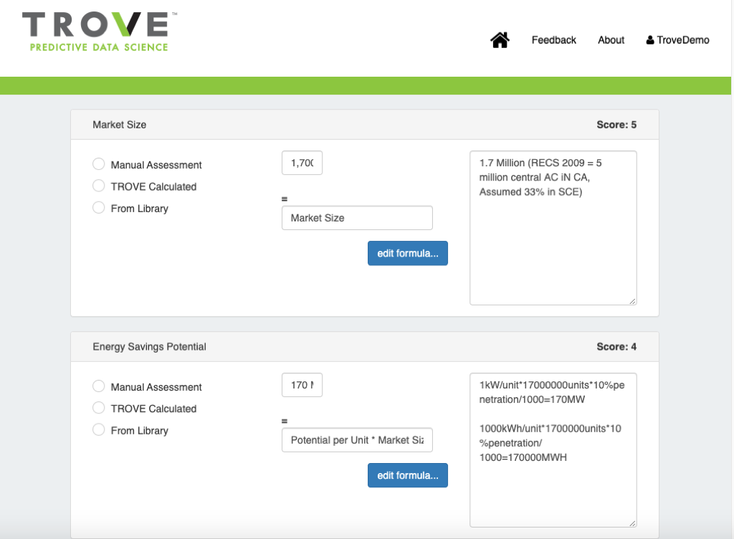
Task: Select TROVE Calculated for Energy Savings Potential
Action: 99,408
